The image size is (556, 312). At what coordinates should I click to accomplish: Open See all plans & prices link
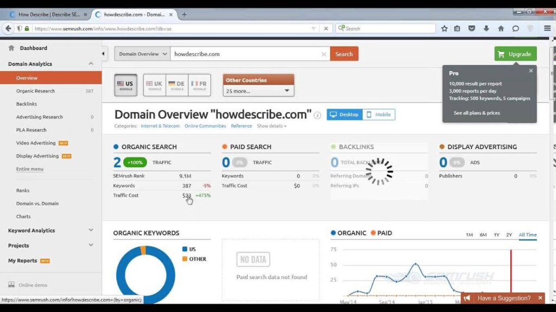[x=477, y=113]
